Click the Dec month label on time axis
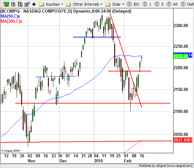The image size is (194, 168). pyautogui.click(x=63, y=161)
